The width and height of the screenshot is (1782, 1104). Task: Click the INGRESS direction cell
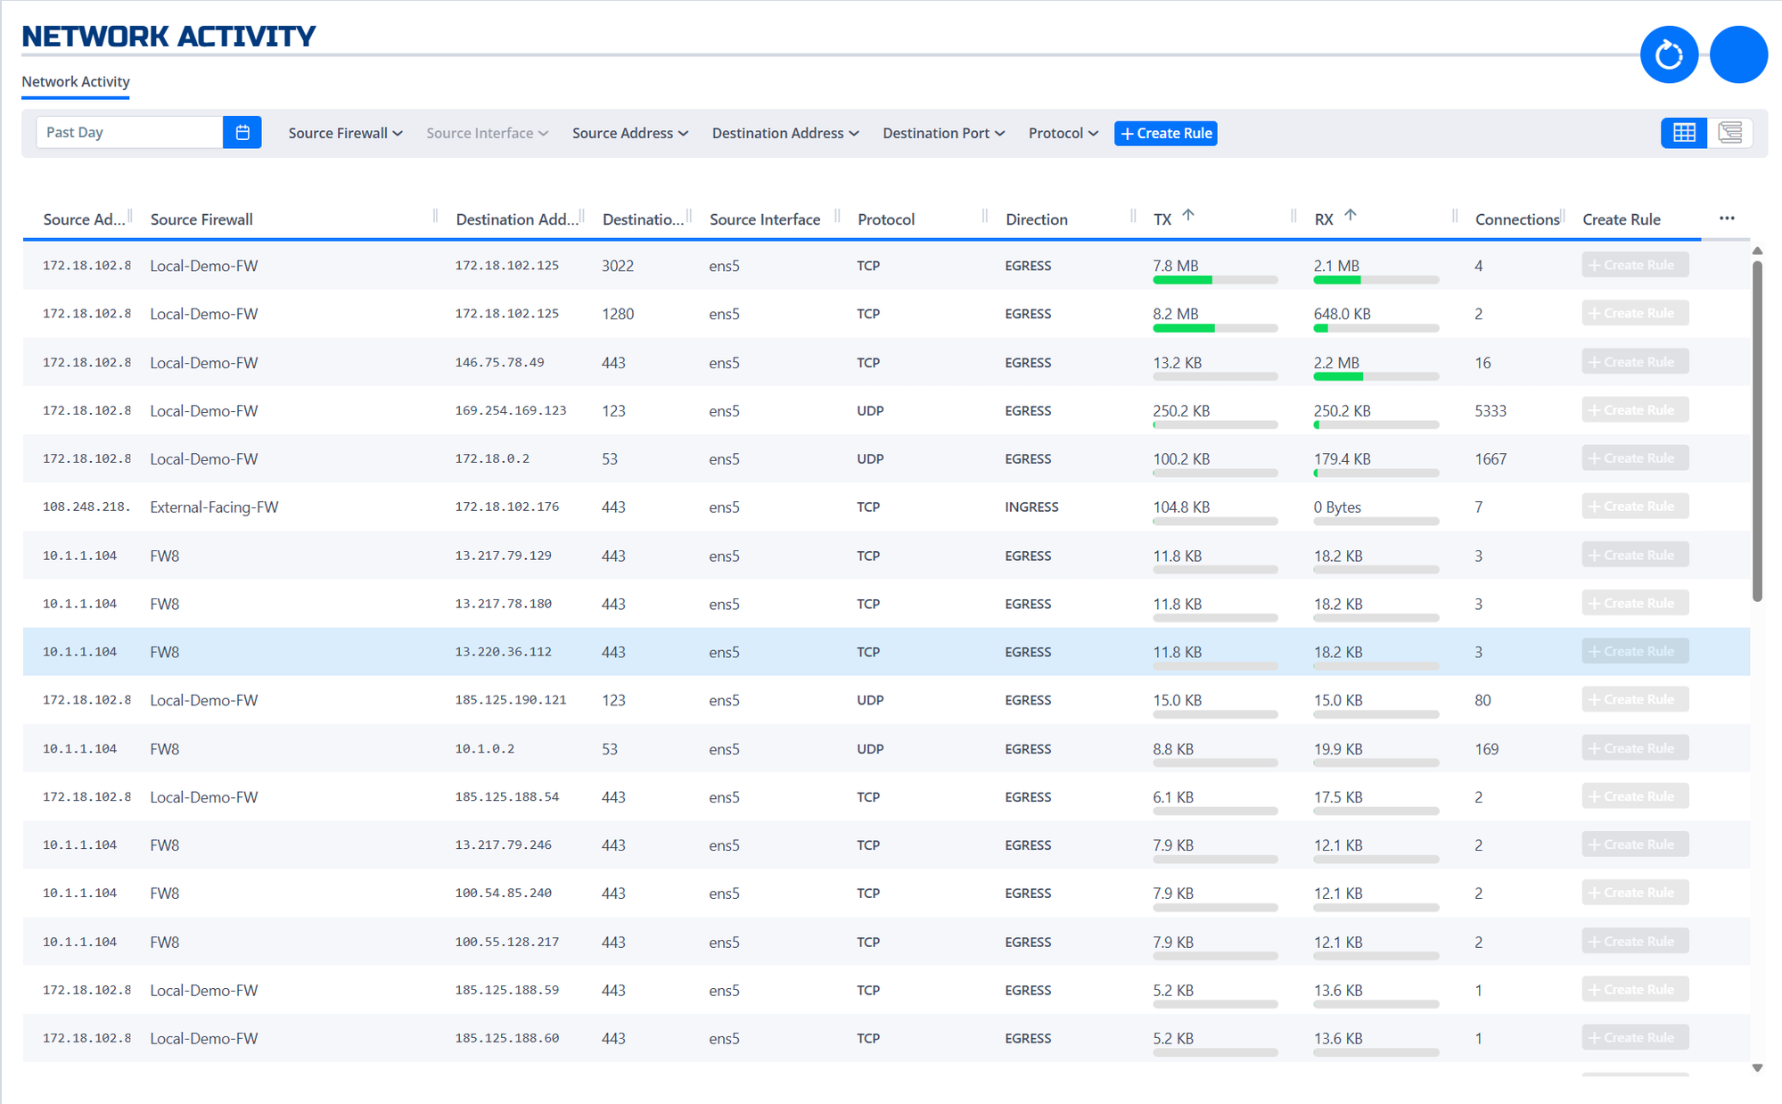pos(1031,507)
